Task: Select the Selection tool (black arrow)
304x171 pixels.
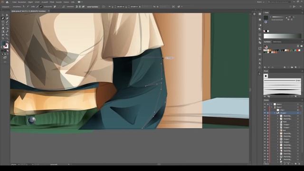Action: pyautogui.click(x=3, y=15)
